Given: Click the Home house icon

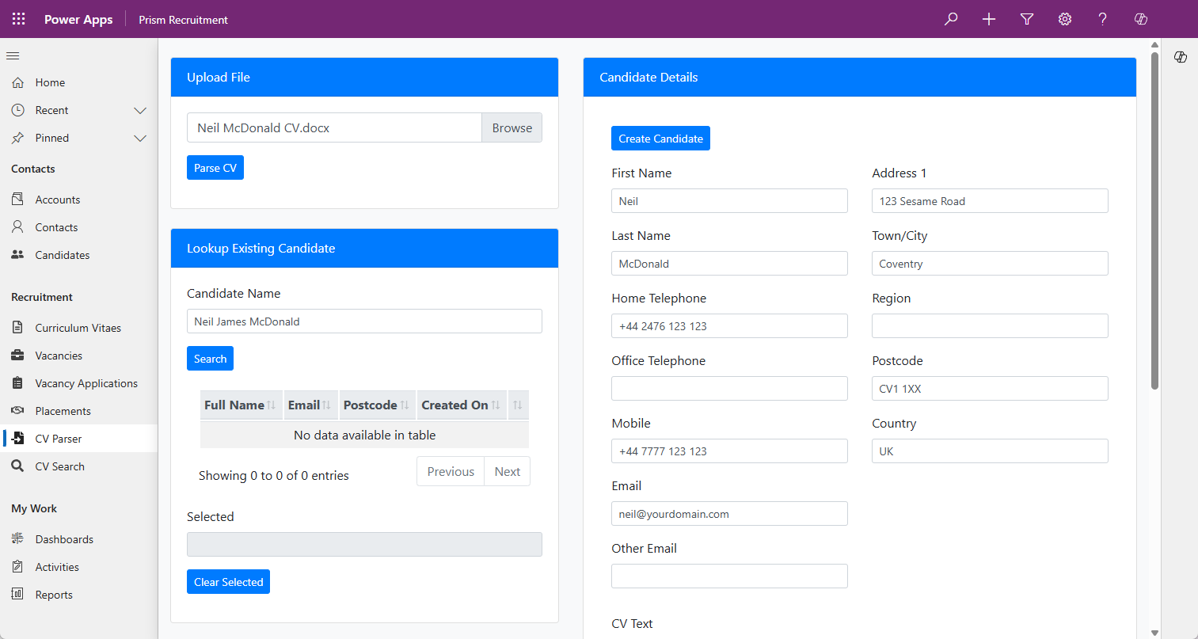Looking at the screenshot, I should click(17, 82).
